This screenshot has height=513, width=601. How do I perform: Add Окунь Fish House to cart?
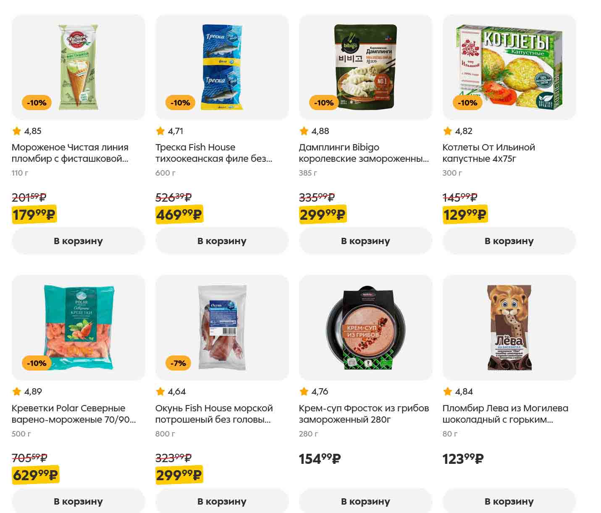click(x=222, y=501)
